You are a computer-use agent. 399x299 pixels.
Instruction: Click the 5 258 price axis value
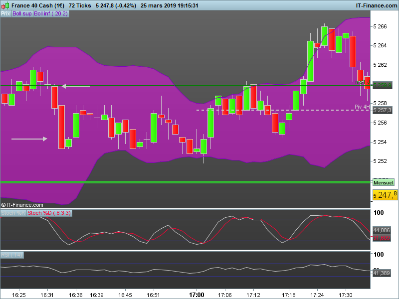(380, 103)
